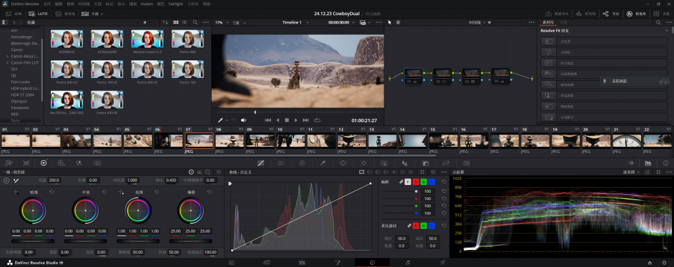
Task: Mute viewer audio with speaker icon
Action: pyautogui.click(x=243, y=120)
